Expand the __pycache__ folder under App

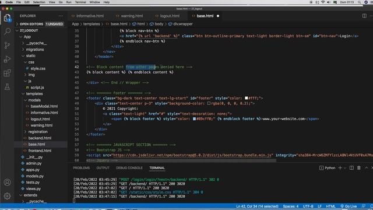click(36, 43)
